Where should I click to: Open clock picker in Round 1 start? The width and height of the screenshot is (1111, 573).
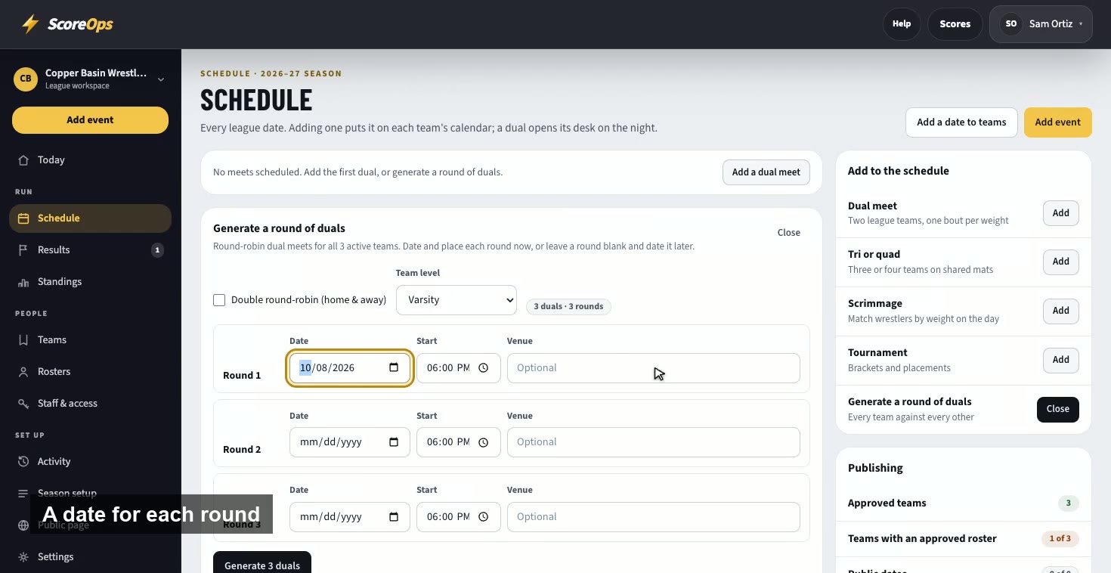484,368
